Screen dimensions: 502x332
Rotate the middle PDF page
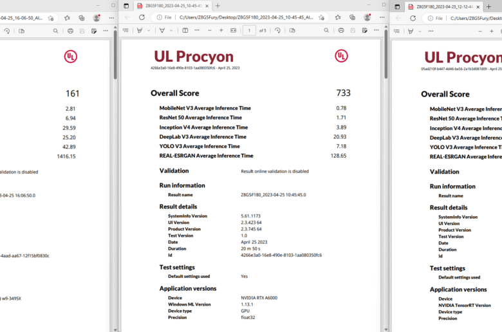coord(277,30)
